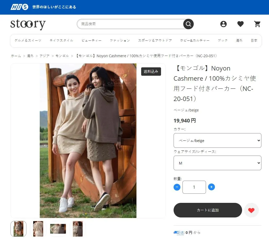Click the 商品検索 search field
This screenshot has height=242, width=269.
tap(130, 24)
